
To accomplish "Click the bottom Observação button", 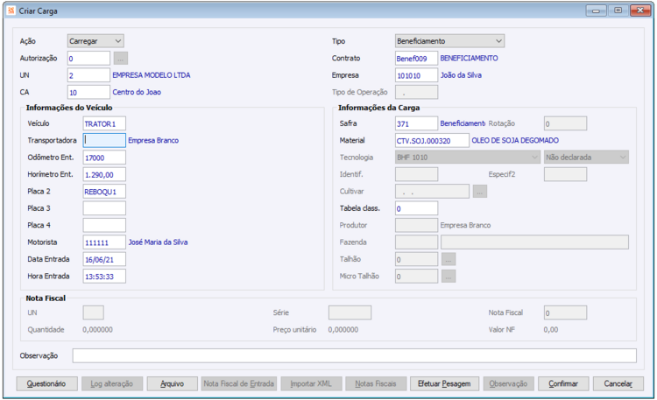I will coord(508,383).
